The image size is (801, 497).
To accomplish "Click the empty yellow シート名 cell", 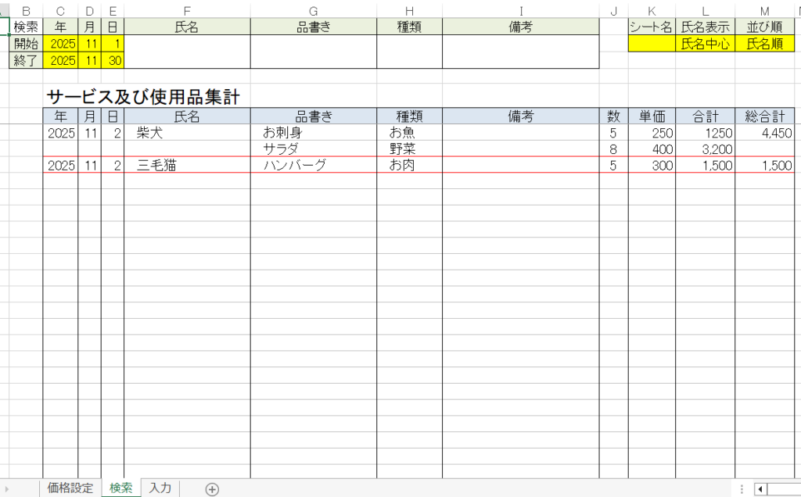I will click(x=652, y=44).
